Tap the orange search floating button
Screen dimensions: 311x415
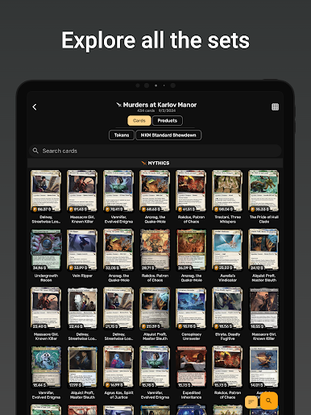pyautogui.click(x=269, y=400)
